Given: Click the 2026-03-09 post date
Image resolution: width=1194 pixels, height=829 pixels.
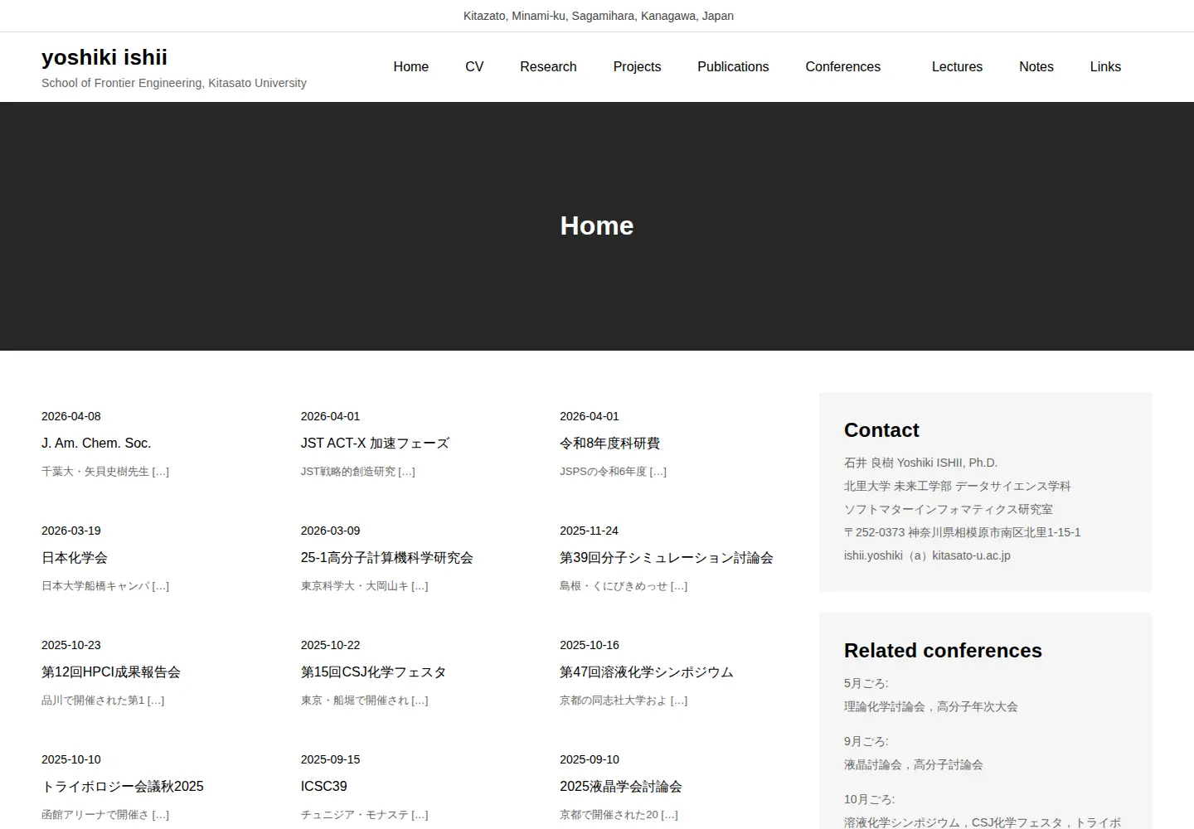Looking at the screenshot, I should [331, 531].
